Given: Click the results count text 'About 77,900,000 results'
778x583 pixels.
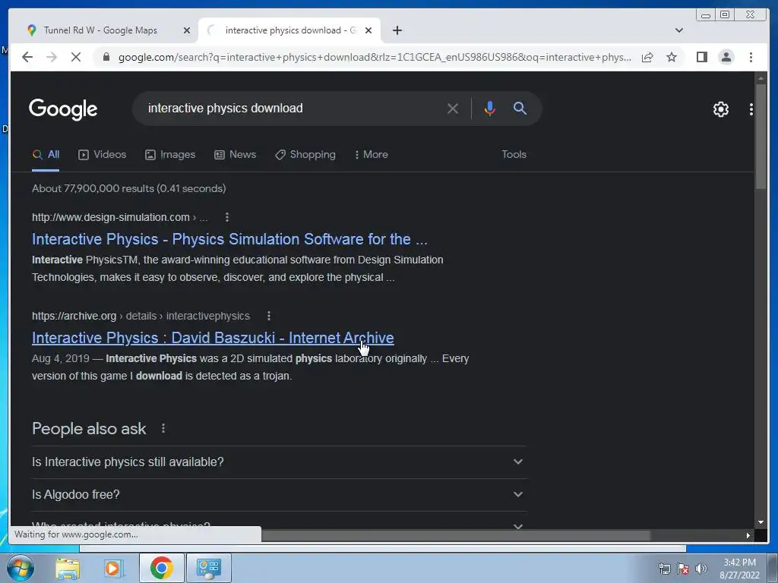Looking at the screenshot, I should coord(93,188).
